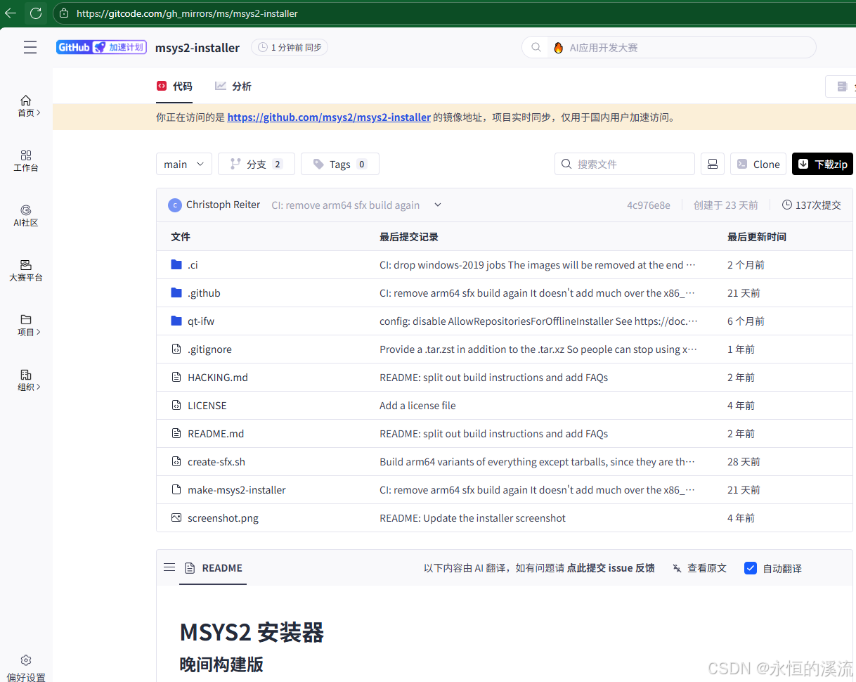Click the layout toggle icon beside Clone
The width and height of the screenshot is (856, 682).
coord(712,164)
